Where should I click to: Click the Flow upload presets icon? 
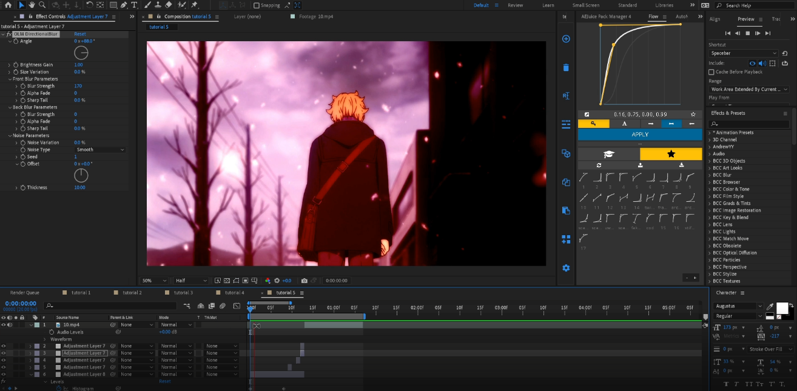click(640, 165)
